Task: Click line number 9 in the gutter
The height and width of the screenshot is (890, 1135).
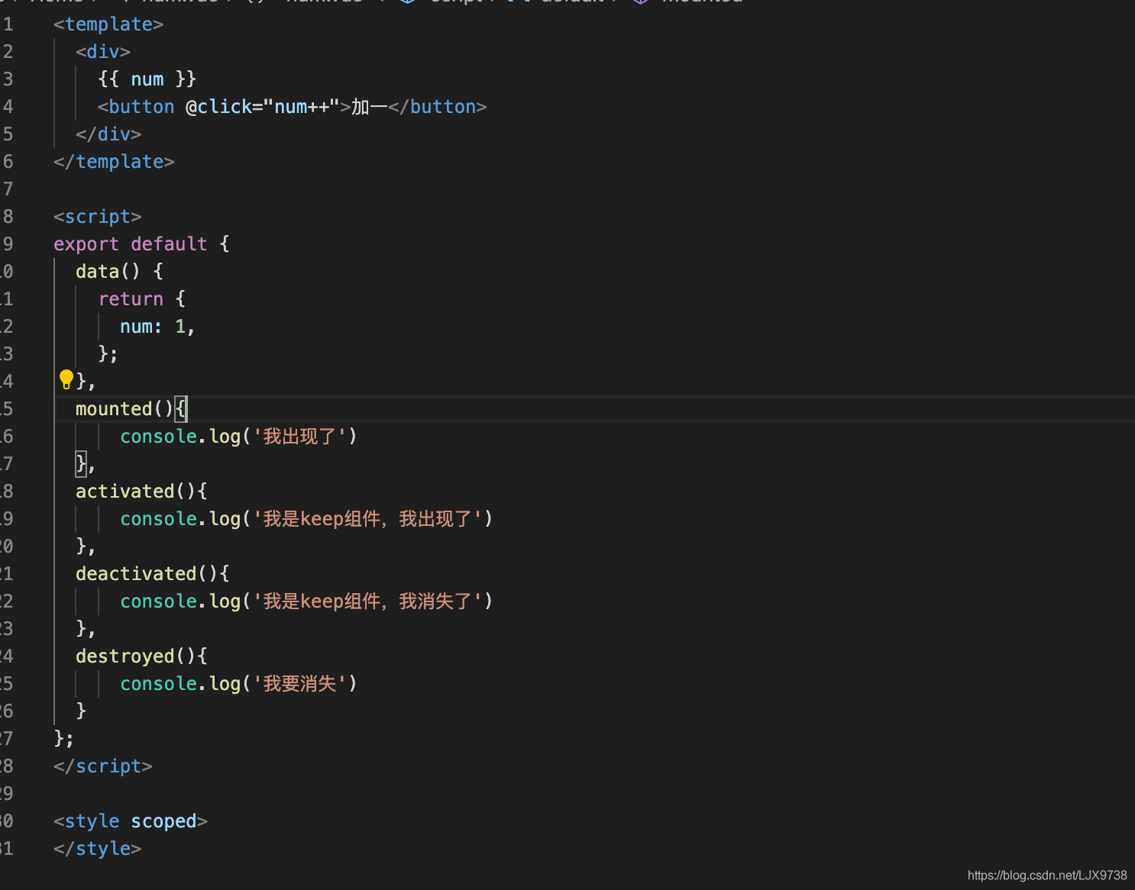Action: (8, 244)
